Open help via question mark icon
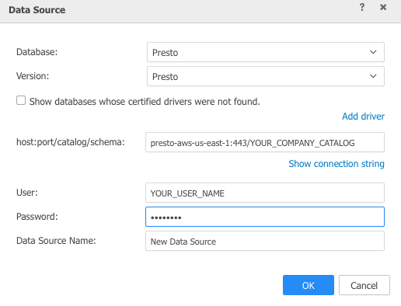The width and height of the screenshot is (401, 306). point(362,7)
